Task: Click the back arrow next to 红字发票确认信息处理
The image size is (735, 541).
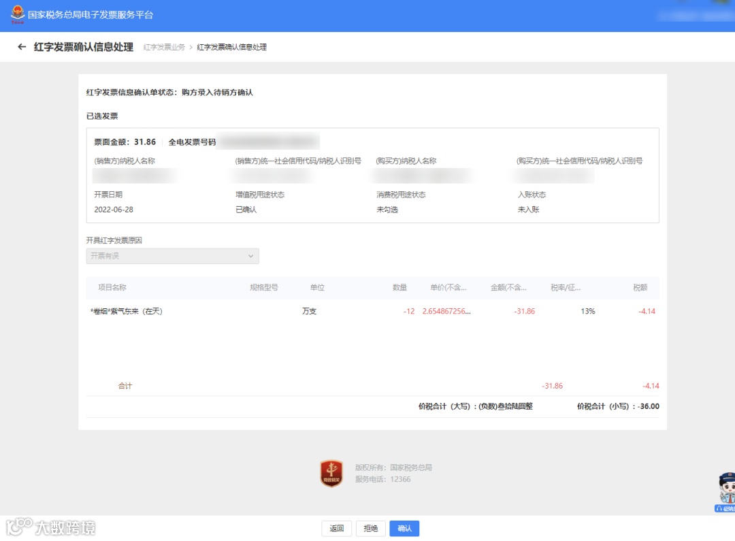Action: pyautogui.click(x=22, y=47)
